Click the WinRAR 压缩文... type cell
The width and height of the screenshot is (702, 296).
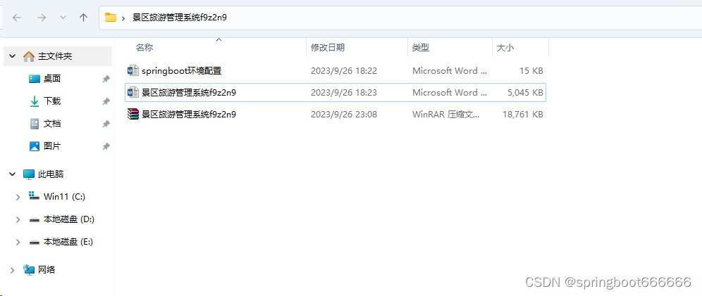tap(446, 115)
